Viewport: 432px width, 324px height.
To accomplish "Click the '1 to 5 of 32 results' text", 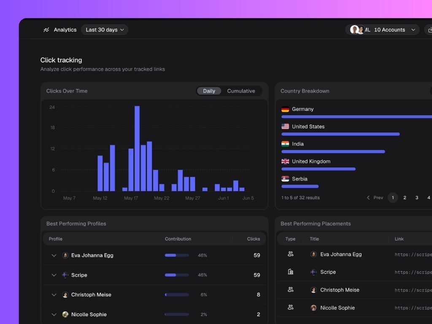I will click(x=300, y=197).
